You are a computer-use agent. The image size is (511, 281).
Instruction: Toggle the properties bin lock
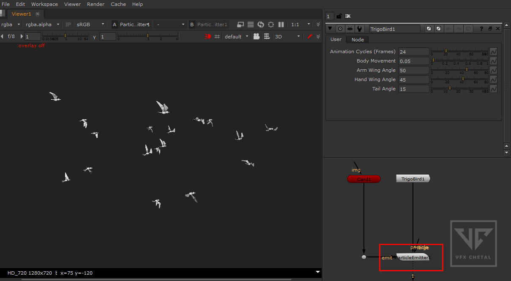click(x=339, y=16)
